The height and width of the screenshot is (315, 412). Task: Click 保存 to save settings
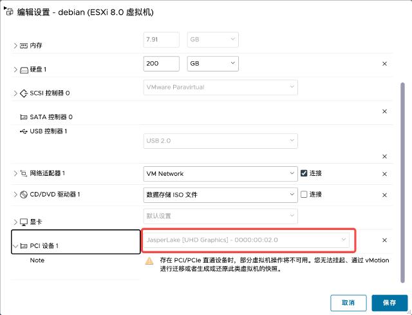pos(389,302)
